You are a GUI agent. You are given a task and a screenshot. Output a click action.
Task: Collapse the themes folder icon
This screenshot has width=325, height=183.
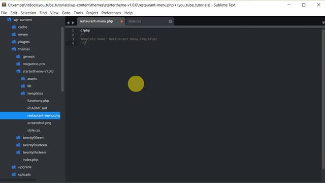(x=14, y=49)
